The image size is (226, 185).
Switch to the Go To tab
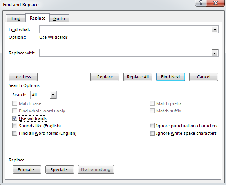tap(59, 18)
